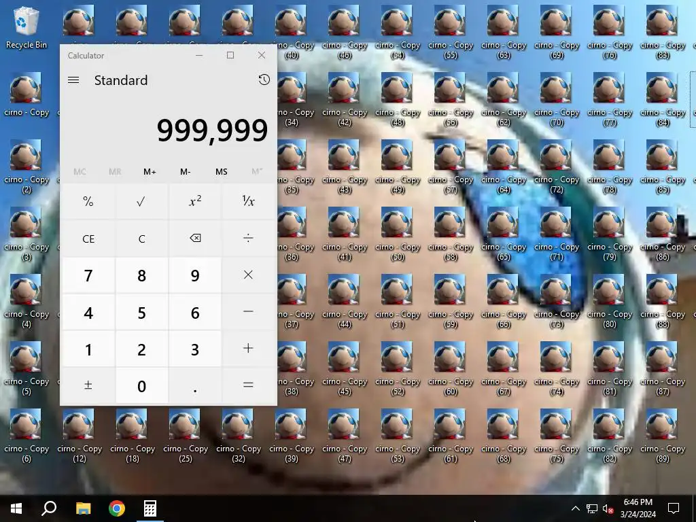Image resolution: width=696 pixels, height=522 pixels.
Task: Click the Calculator taskbar icon
Action: (x=150, y=508)
